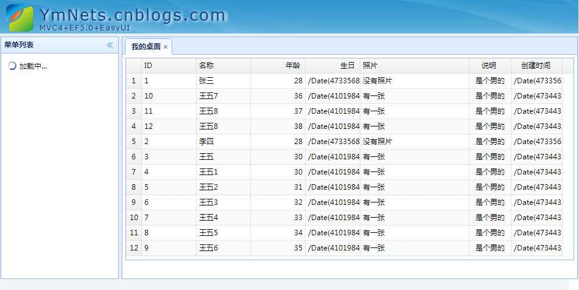Viewport: 579px width, 290px height.
Task: Select the cell named 王五4
Action: 223,217
